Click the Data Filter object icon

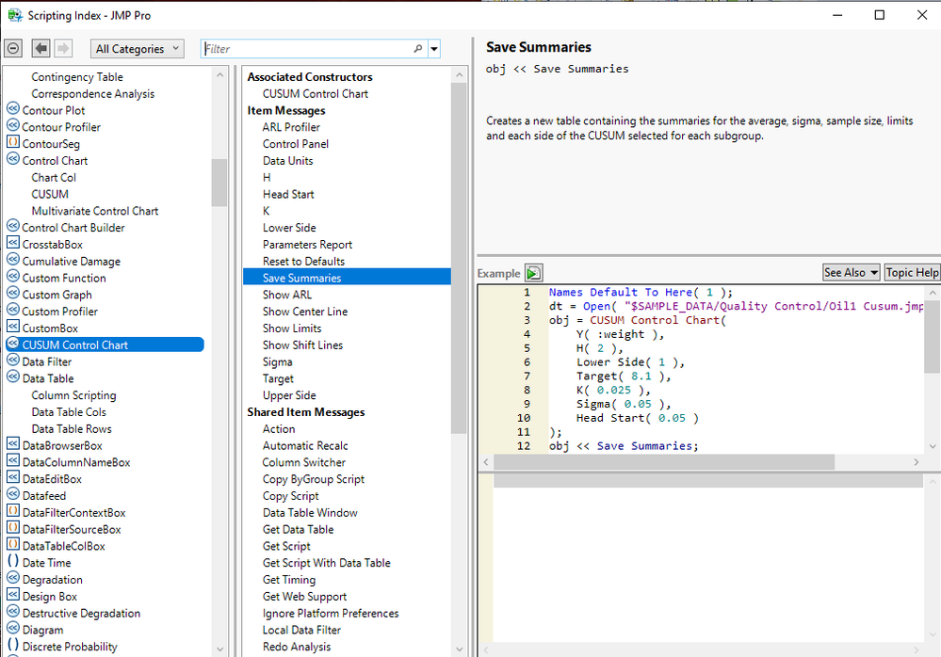(13, 361)
